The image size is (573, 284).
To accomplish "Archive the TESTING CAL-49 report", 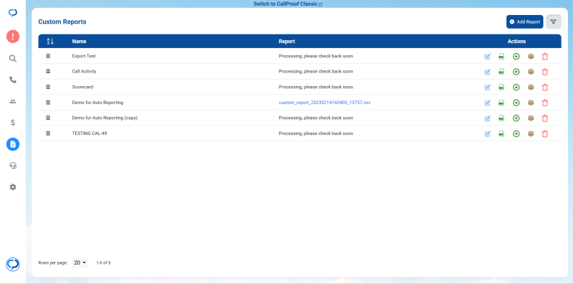I will point(531,133).
